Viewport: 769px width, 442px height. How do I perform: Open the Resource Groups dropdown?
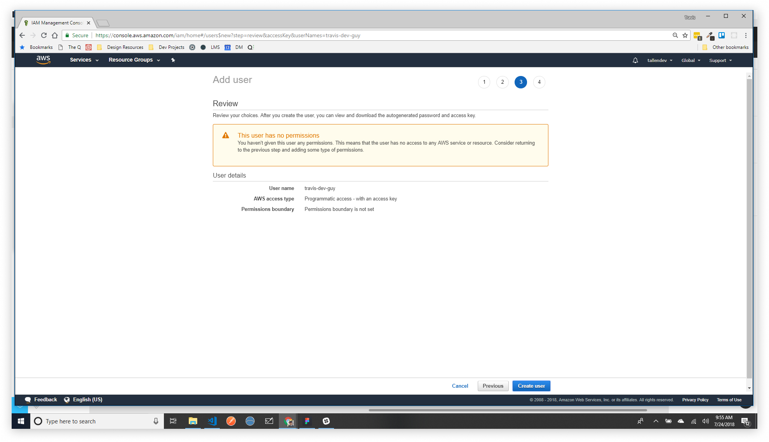[x=134, y=60]
